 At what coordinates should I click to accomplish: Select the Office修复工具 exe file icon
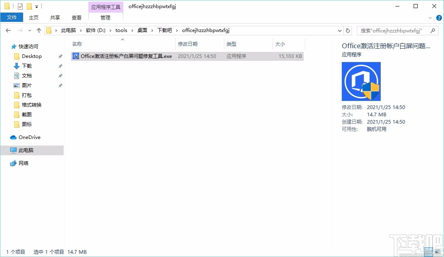point(75,56)
